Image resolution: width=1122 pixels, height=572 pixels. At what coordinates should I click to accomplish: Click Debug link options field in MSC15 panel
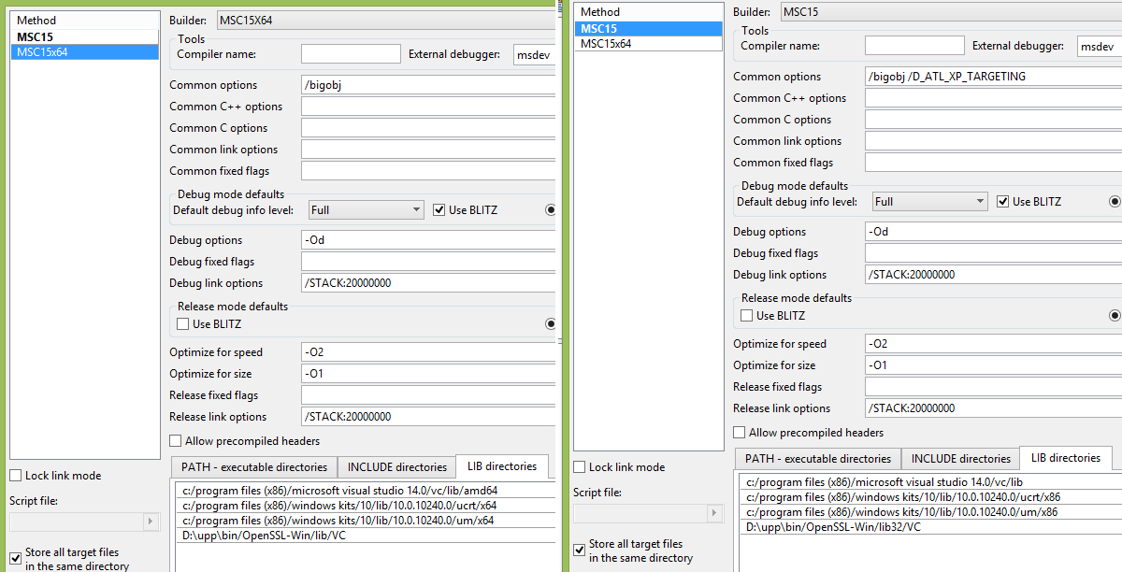point(991,275)
